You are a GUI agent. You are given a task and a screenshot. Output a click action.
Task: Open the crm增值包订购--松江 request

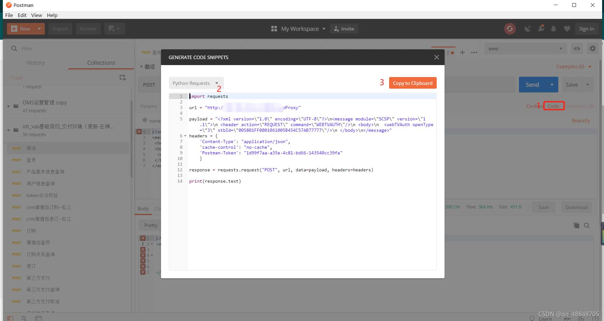pyautogui.click(x=68, y=207)
